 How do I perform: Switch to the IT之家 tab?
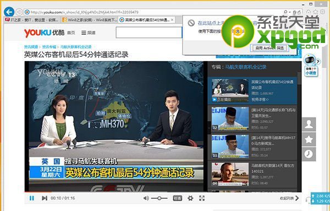pyautogui.click(x=32, y=20)
